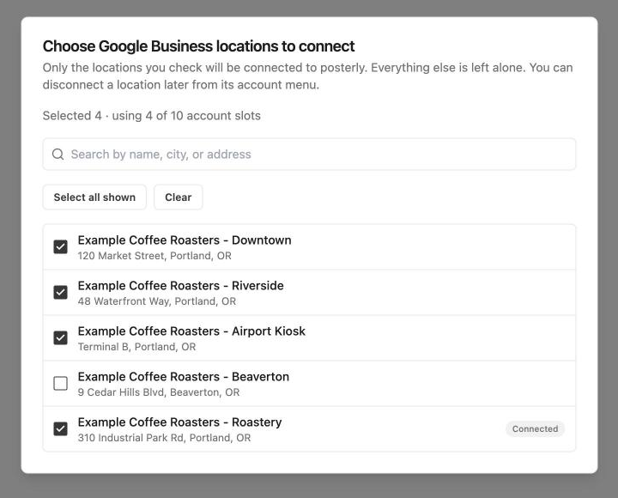The height and width of the screenshot is (498, 618).
Task: Click the dialog title "Choose Google Business locations"
Action: point(198,46)
